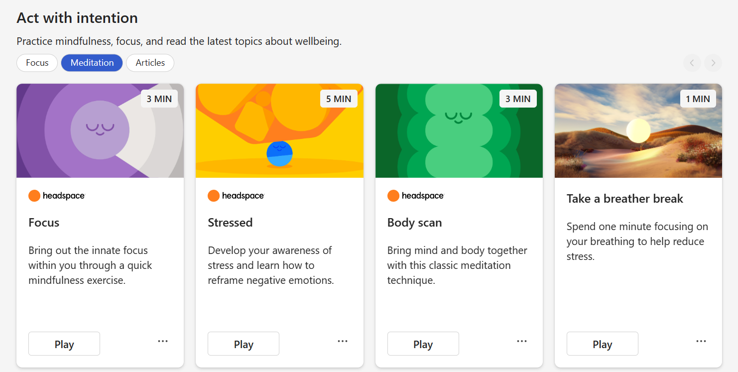Click the Headspace logo on the Stressed card

point(236,196)
